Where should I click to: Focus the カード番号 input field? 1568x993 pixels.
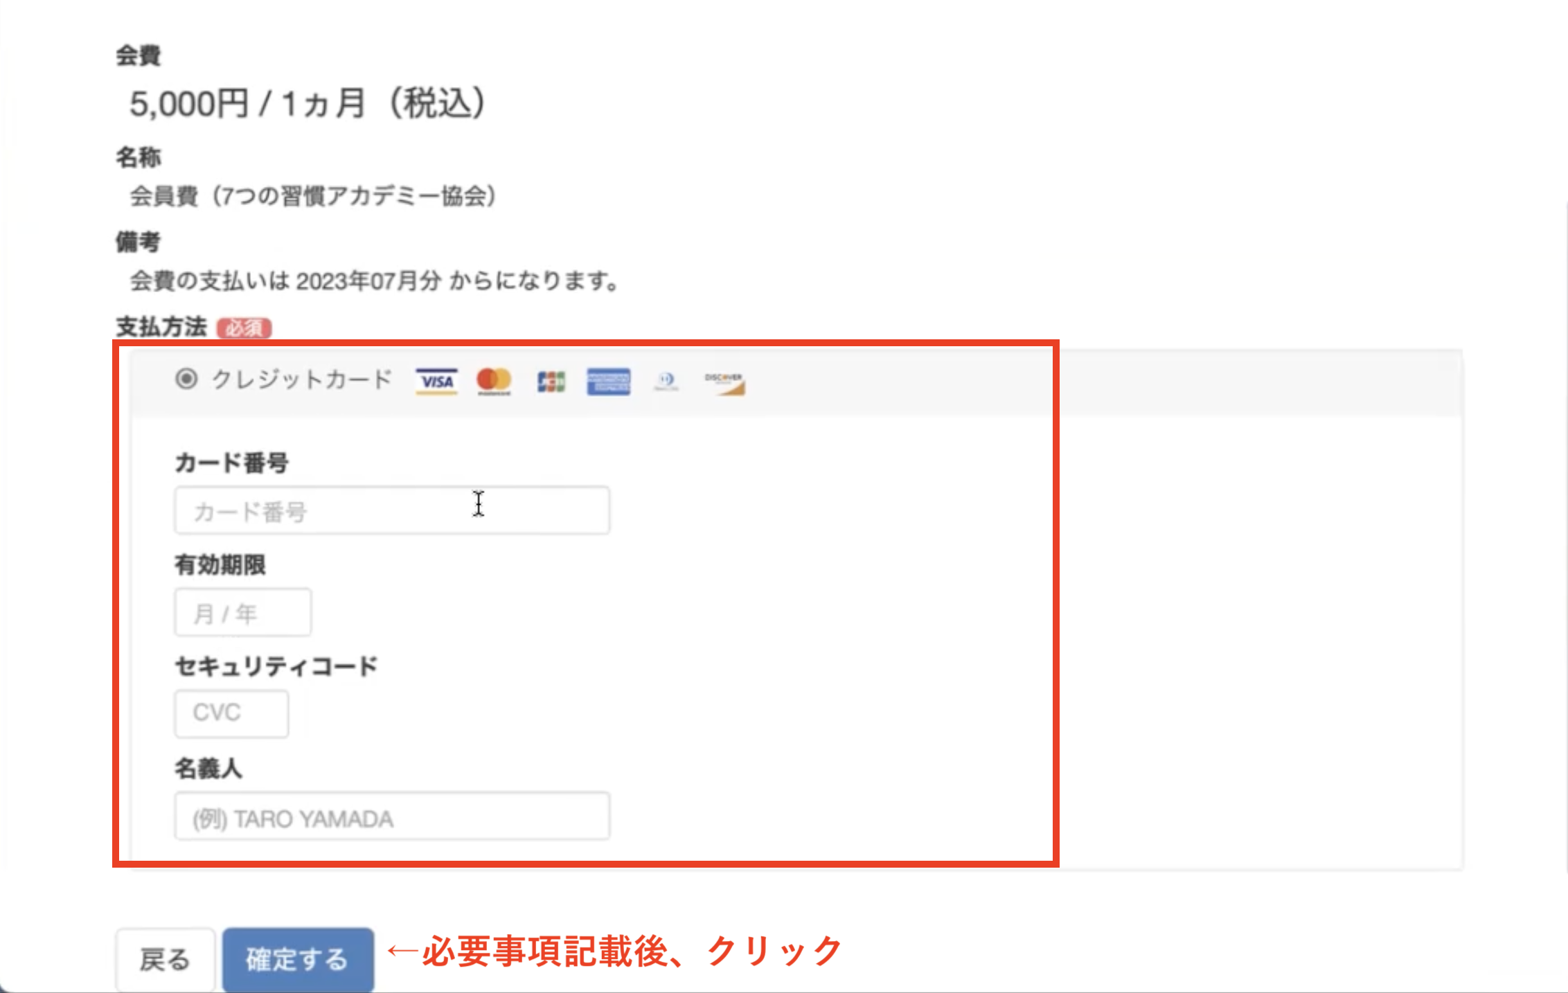(391, 511)
